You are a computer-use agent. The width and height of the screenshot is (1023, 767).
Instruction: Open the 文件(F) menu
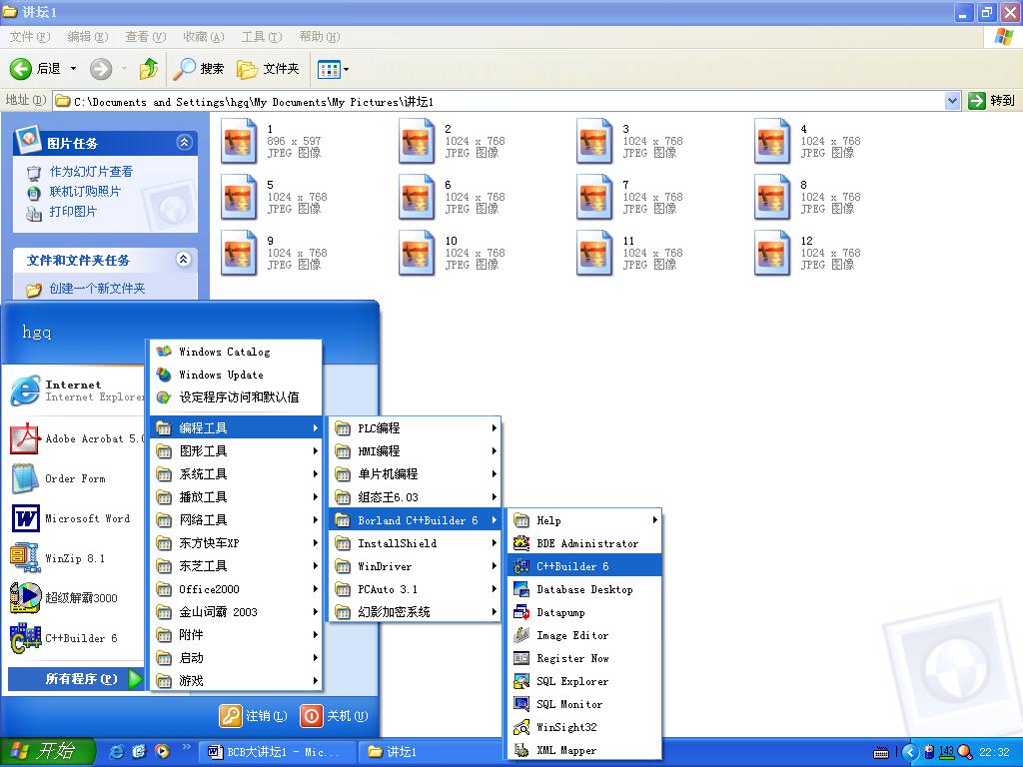[30, 37]
